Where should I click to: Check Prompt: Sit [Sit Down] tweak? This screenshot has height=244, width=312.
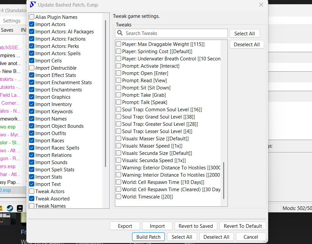click(119, 87)
